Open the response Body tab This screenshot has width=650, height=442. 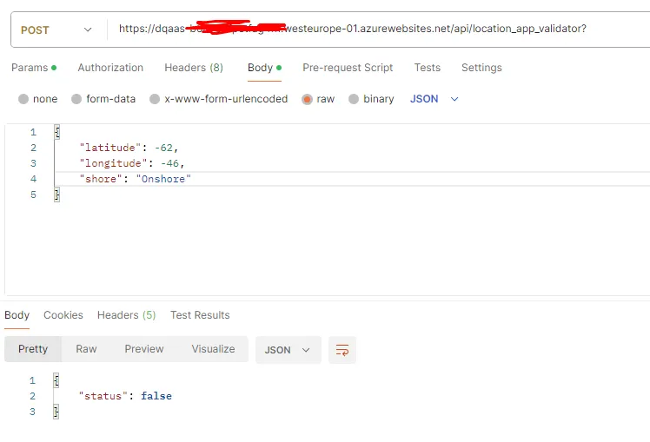[x=17, y=315]
